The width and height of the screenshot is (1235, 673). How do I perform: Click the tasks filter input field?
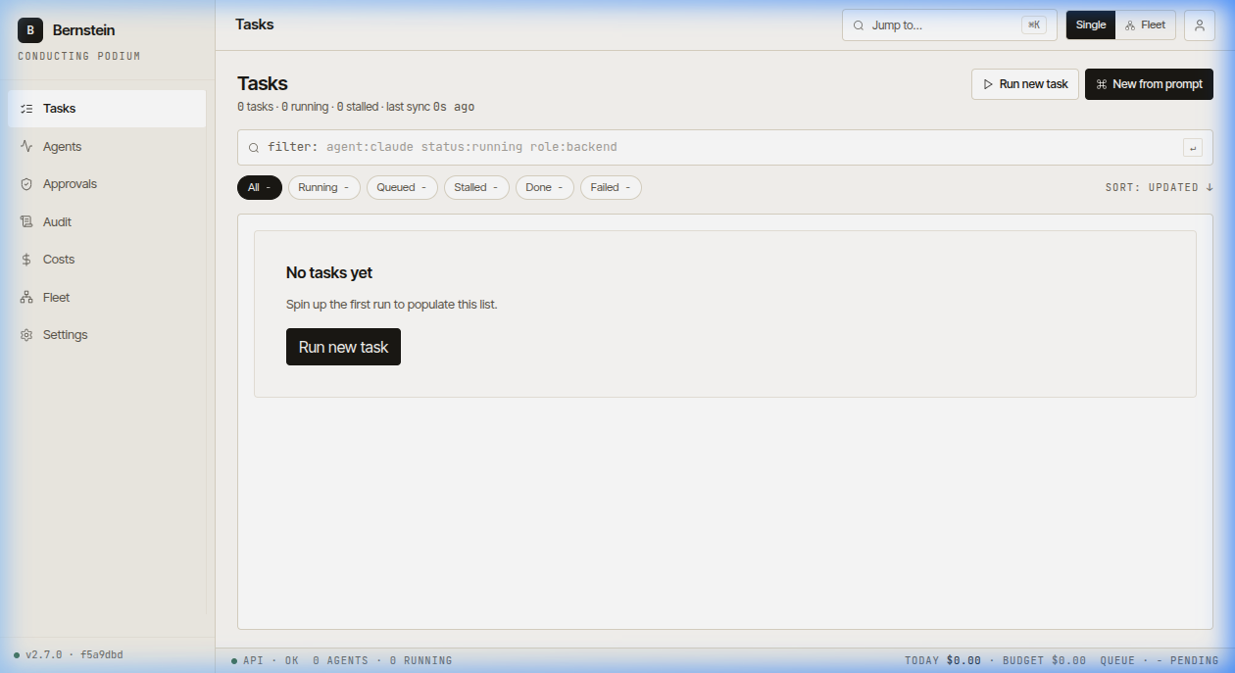point(725,148)
